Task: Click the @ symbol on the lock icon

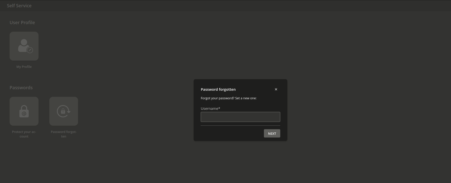Action: pyautogui.click(x=24, y=114)
